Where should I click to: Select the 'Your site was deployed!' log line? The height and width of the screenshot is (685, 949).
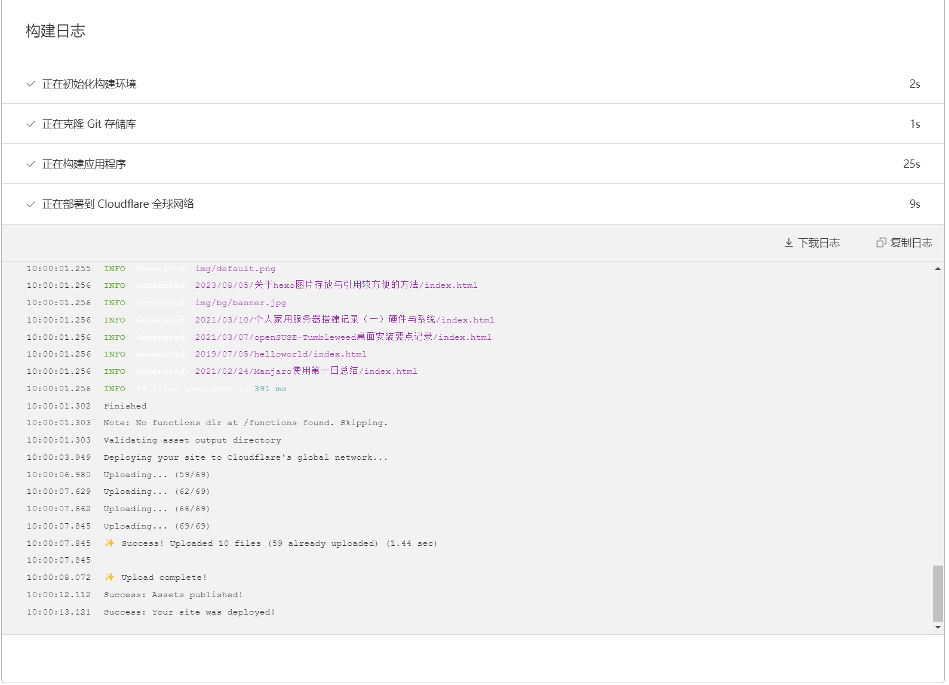(x=189, y=612)
